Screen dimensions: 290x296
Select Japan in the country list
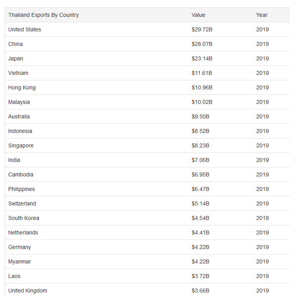(x=15, y=58)
